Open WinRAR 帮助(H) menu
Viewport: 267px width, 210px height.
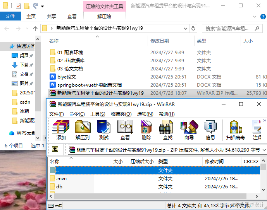[167, 114]
